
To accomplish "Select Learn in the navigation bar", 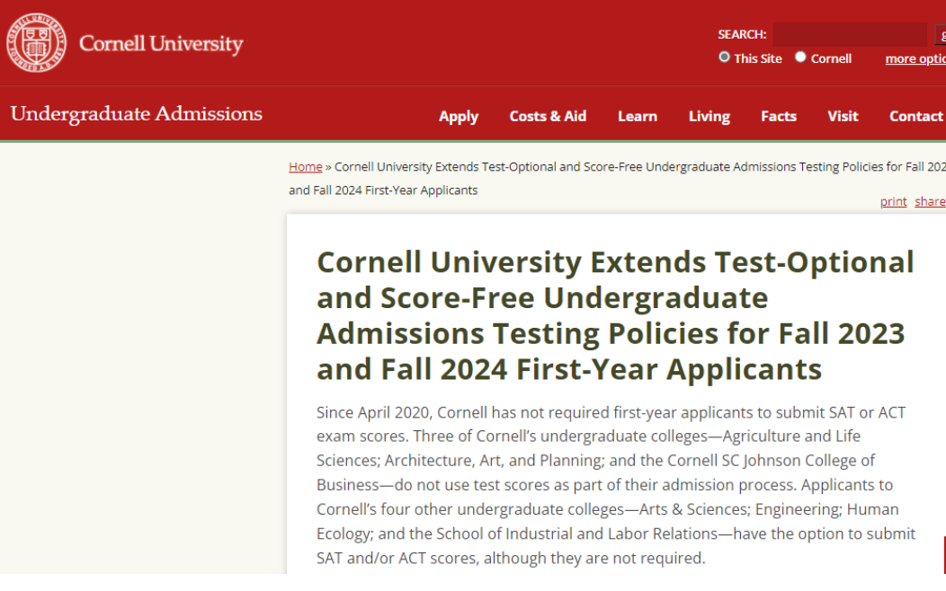I will click(x=638, y=117).
